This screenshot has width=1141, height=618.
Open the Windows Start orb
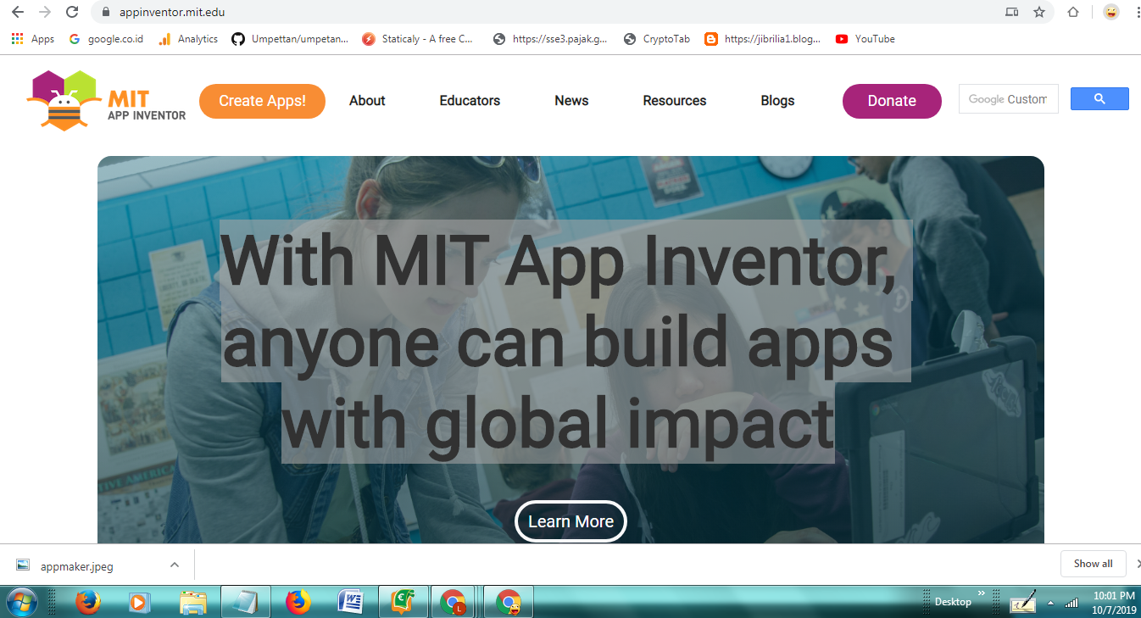[22, 602]
